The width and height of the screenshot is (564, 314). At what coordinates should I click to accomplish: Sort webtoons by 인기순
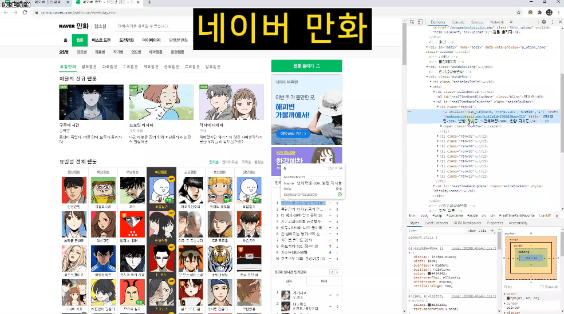pos(214,162)
